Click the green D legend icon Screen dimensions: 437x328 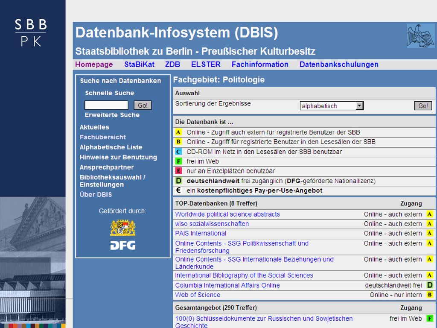[178, 181]
